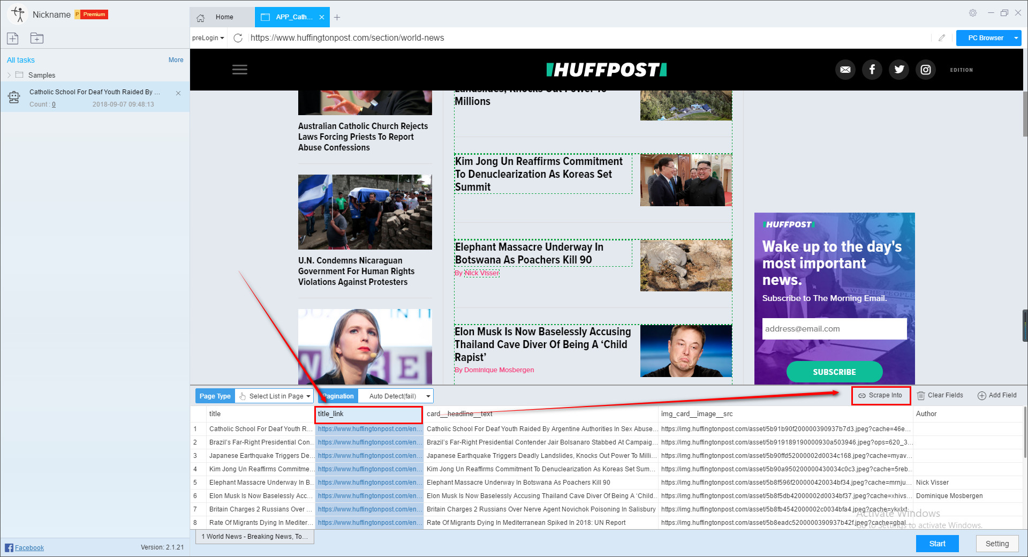Click the new folder icon
Screen dimensions: 1028x557
(x=37, y=38)
